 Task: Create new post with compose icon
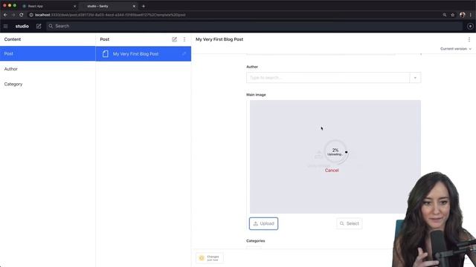click(x=174, y=39)
